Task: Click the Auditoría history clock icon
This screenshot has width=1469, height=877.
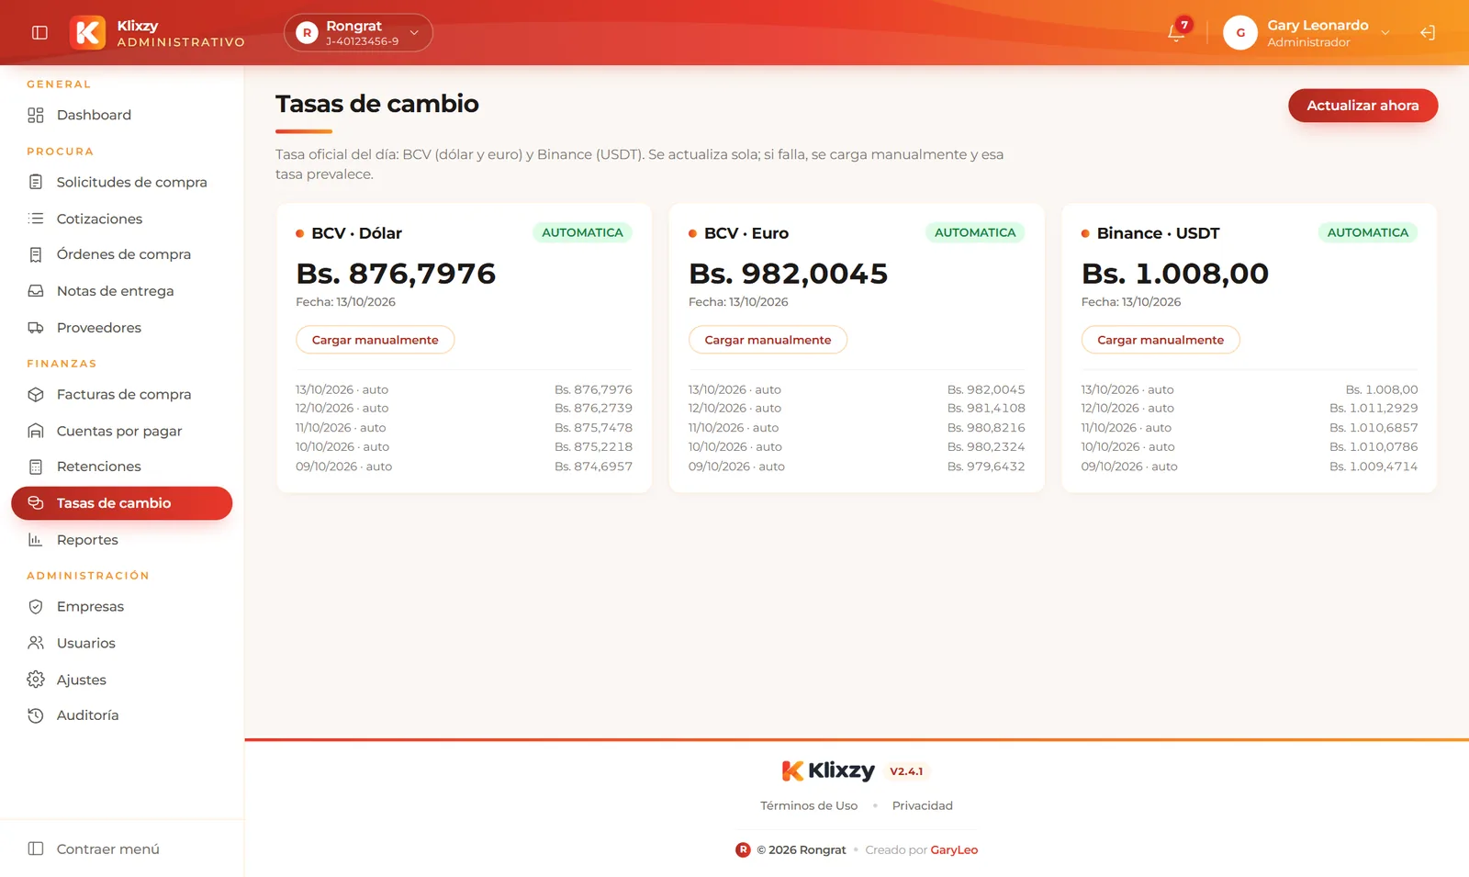Action: (36, 715)
